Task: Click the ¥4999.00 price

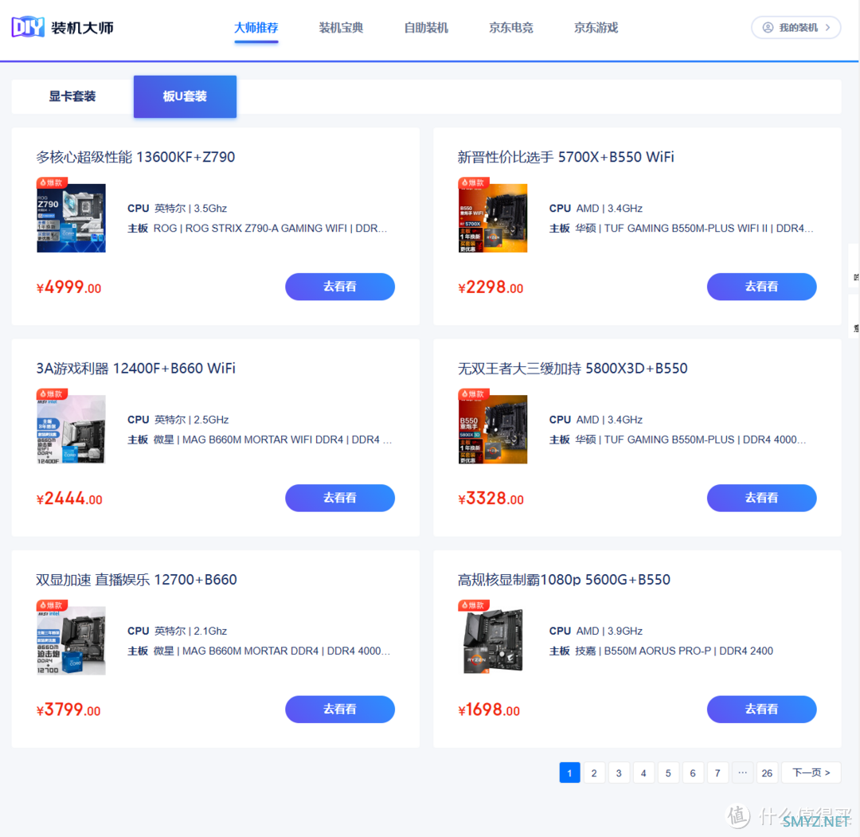Action: point(69,287)
